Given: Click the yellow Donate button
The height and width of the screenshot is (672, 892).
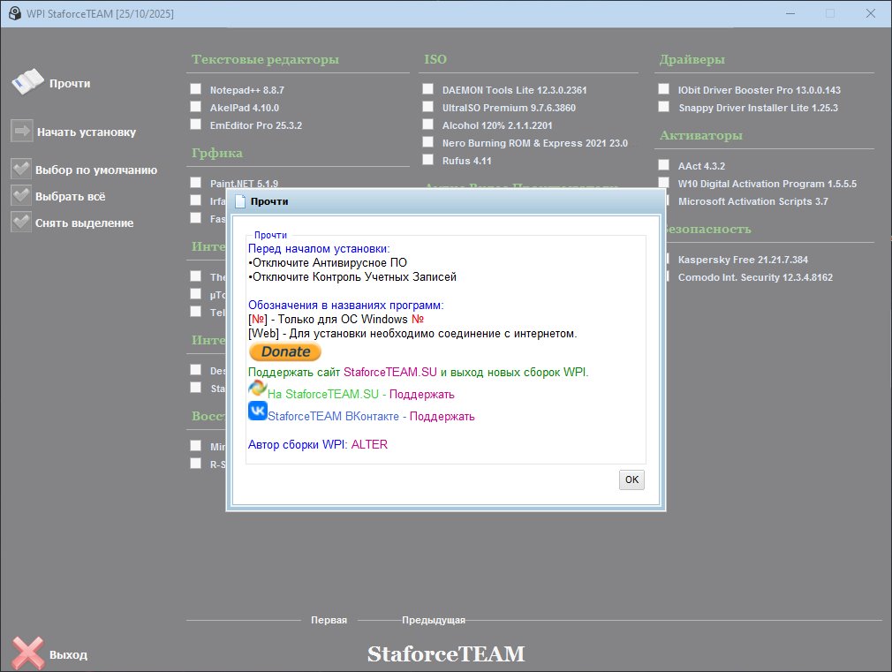Looking at the screenshot, I should click(x=285, y=351).
